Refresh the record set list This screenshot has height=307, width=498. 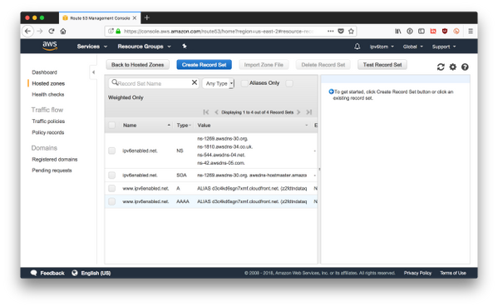(441, 67)
